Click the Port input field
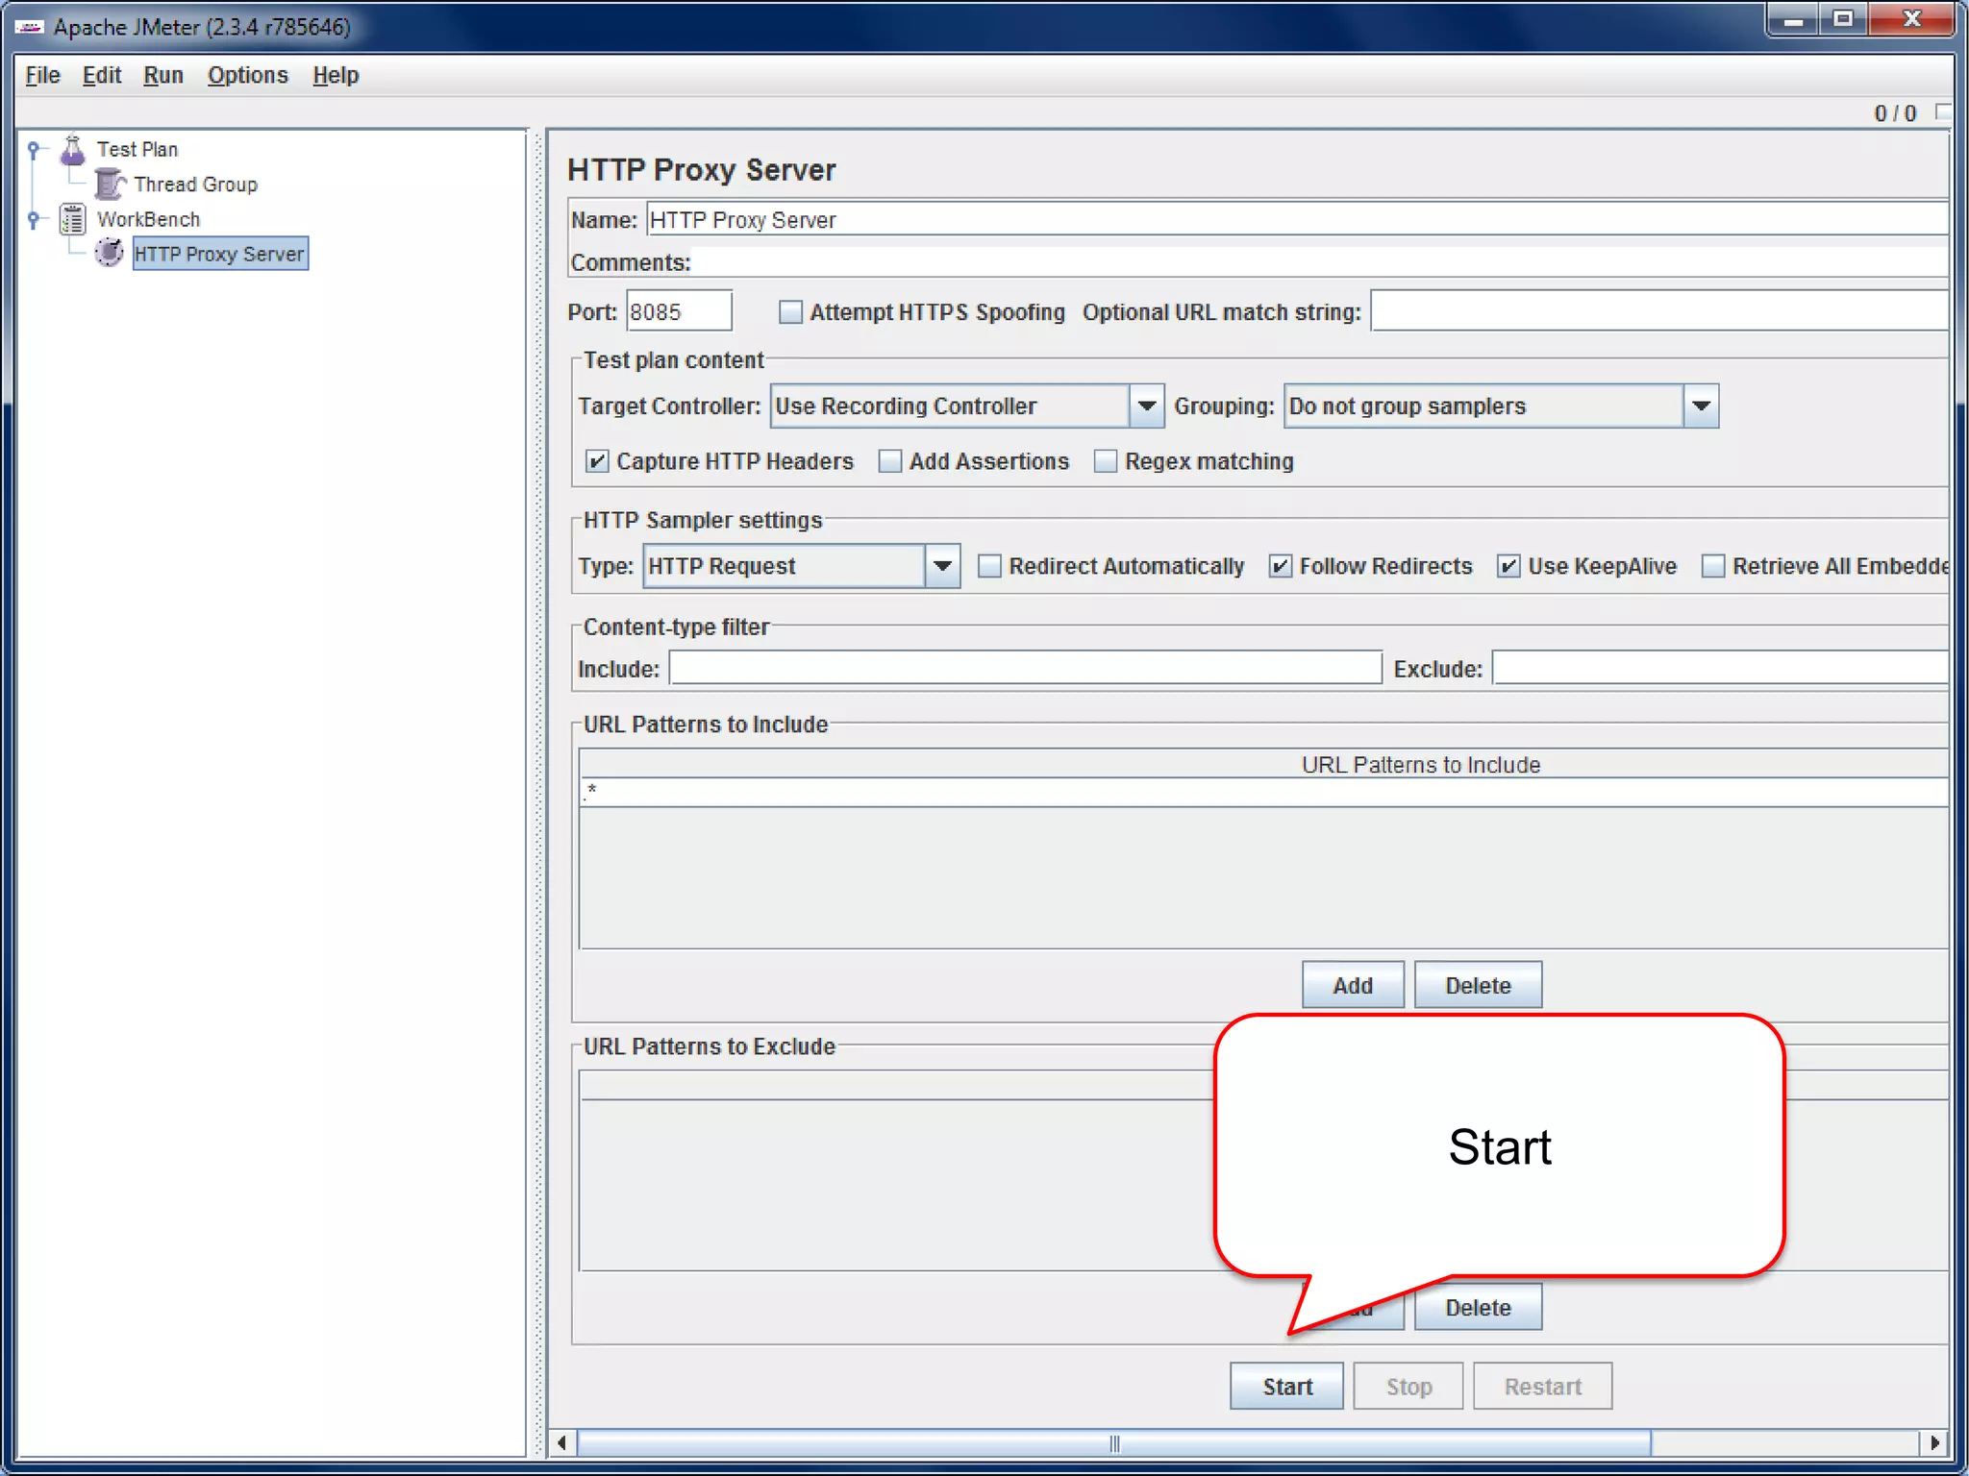Image resolution: width=1969 pixels, height=1476 pixels. 678,312
